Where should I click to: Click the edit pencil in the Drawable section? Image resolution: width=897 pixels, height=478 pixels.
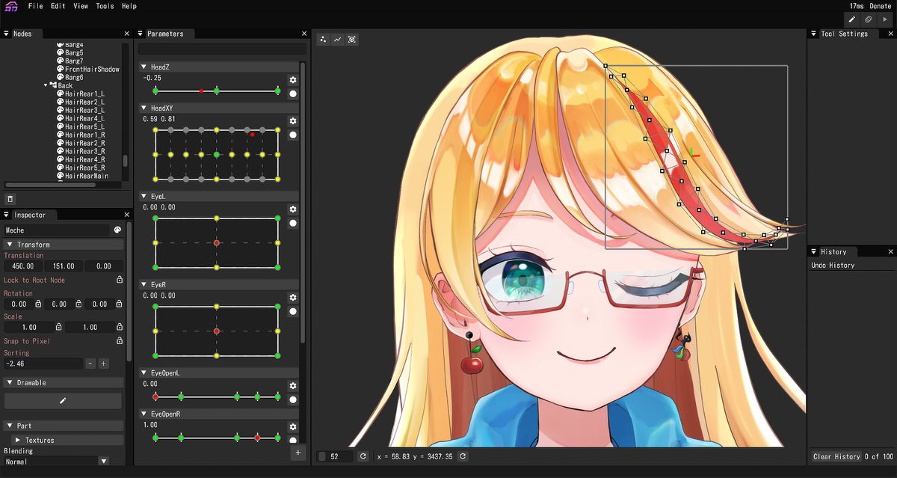(x=62, y=400)
